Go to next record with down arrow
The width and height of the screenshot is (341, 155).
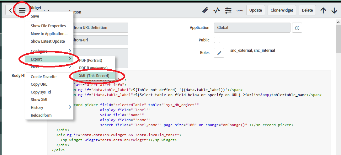(x=334, y=10)
